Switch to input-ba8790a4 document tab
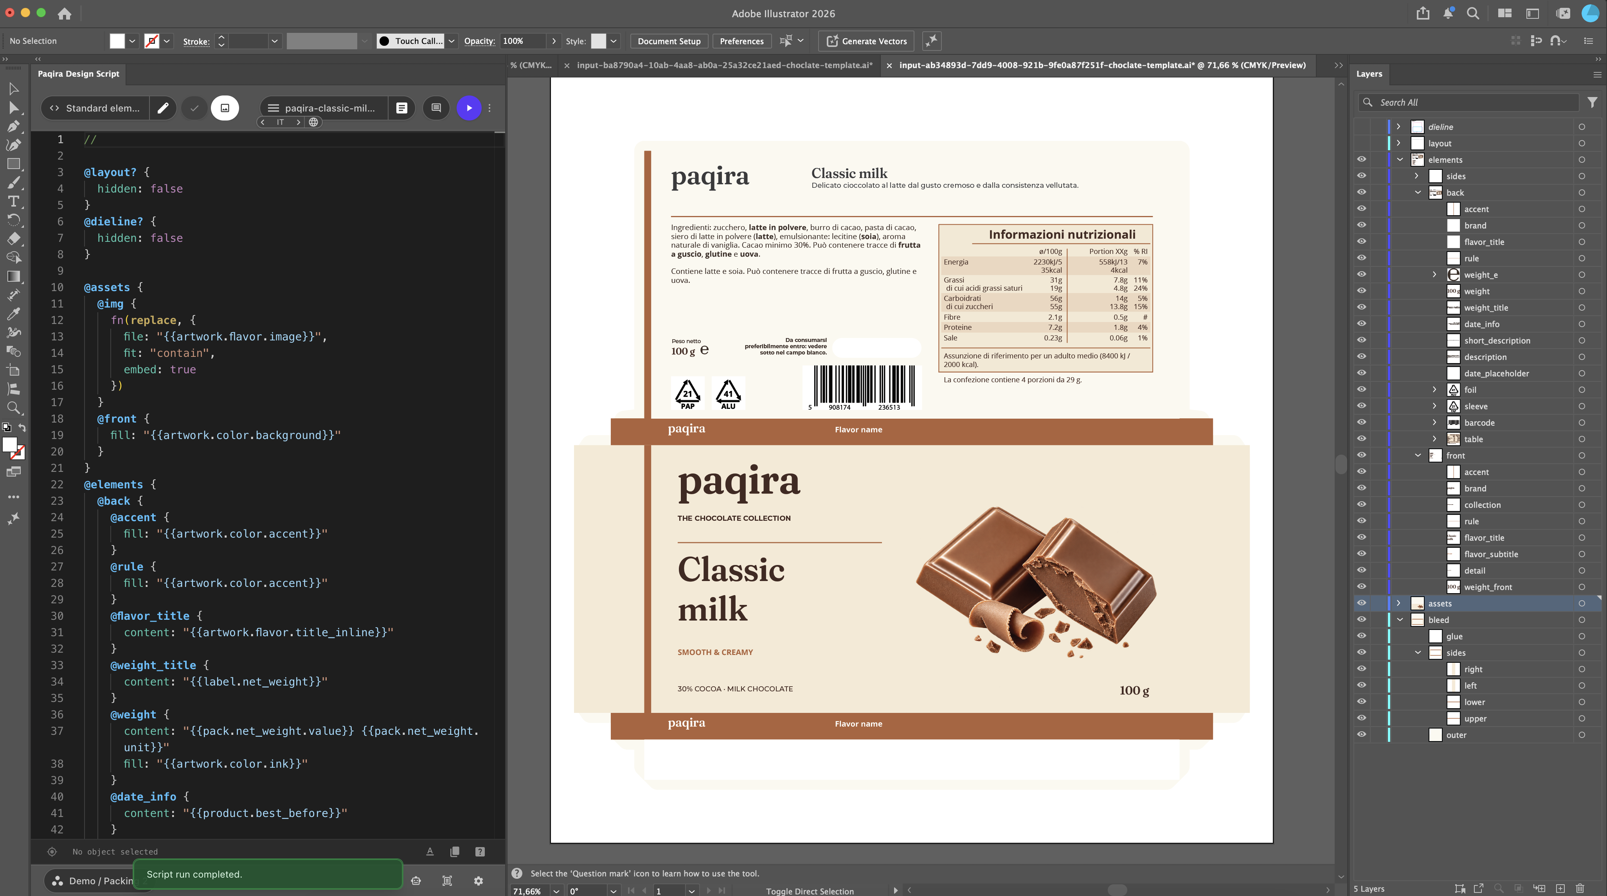This screenshot has height=896, width=1607. click(724, 65)
